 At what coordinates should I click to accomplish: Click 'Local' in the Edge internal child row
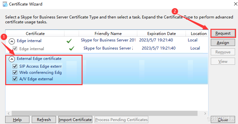[x=195, y=48]
